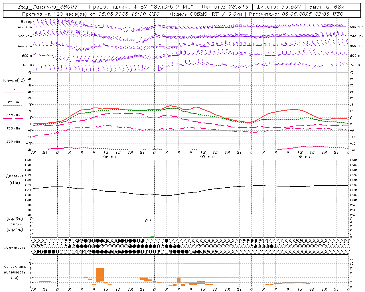This screenshot has height=292, width=365.
Task: Click the Конвективн. convective cloud label
Action: click(x=15, y=267)
